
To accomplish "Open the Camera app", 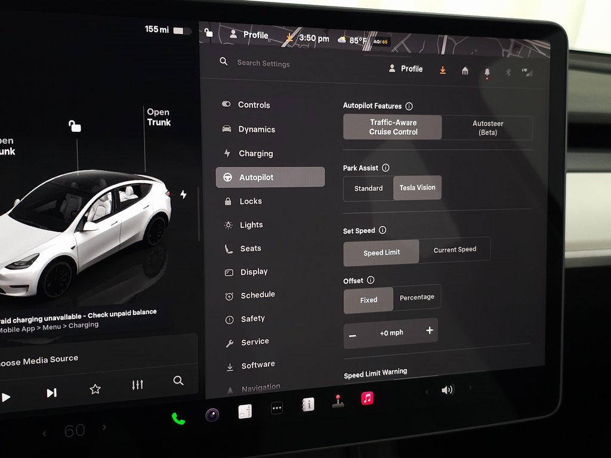I will coord(212,415).
